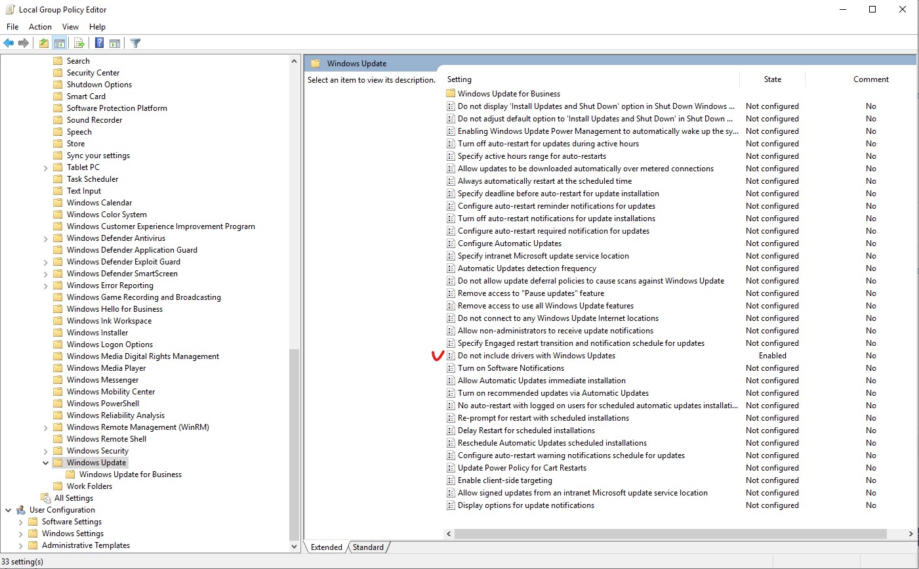Click policy icon for Do not include drivers setting
Screen dimensions: 919x569
point(451,356)
